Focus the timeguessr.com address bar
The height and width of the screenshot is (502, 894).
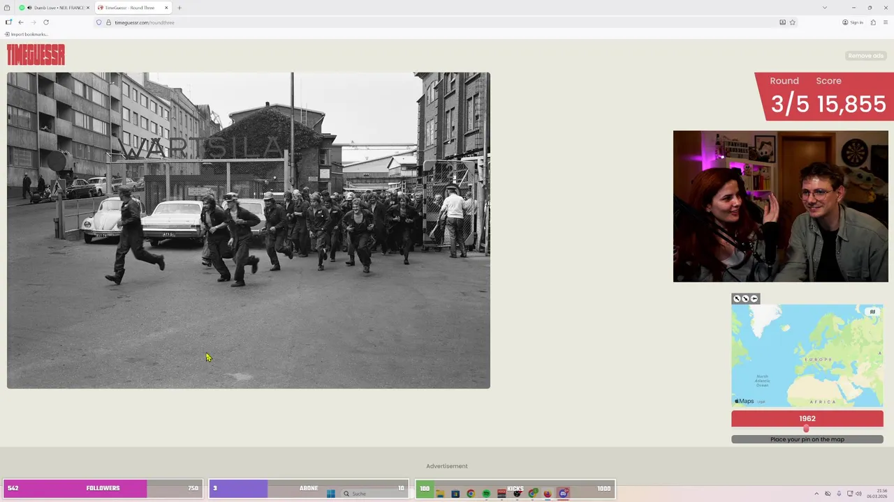coord(447,22)
